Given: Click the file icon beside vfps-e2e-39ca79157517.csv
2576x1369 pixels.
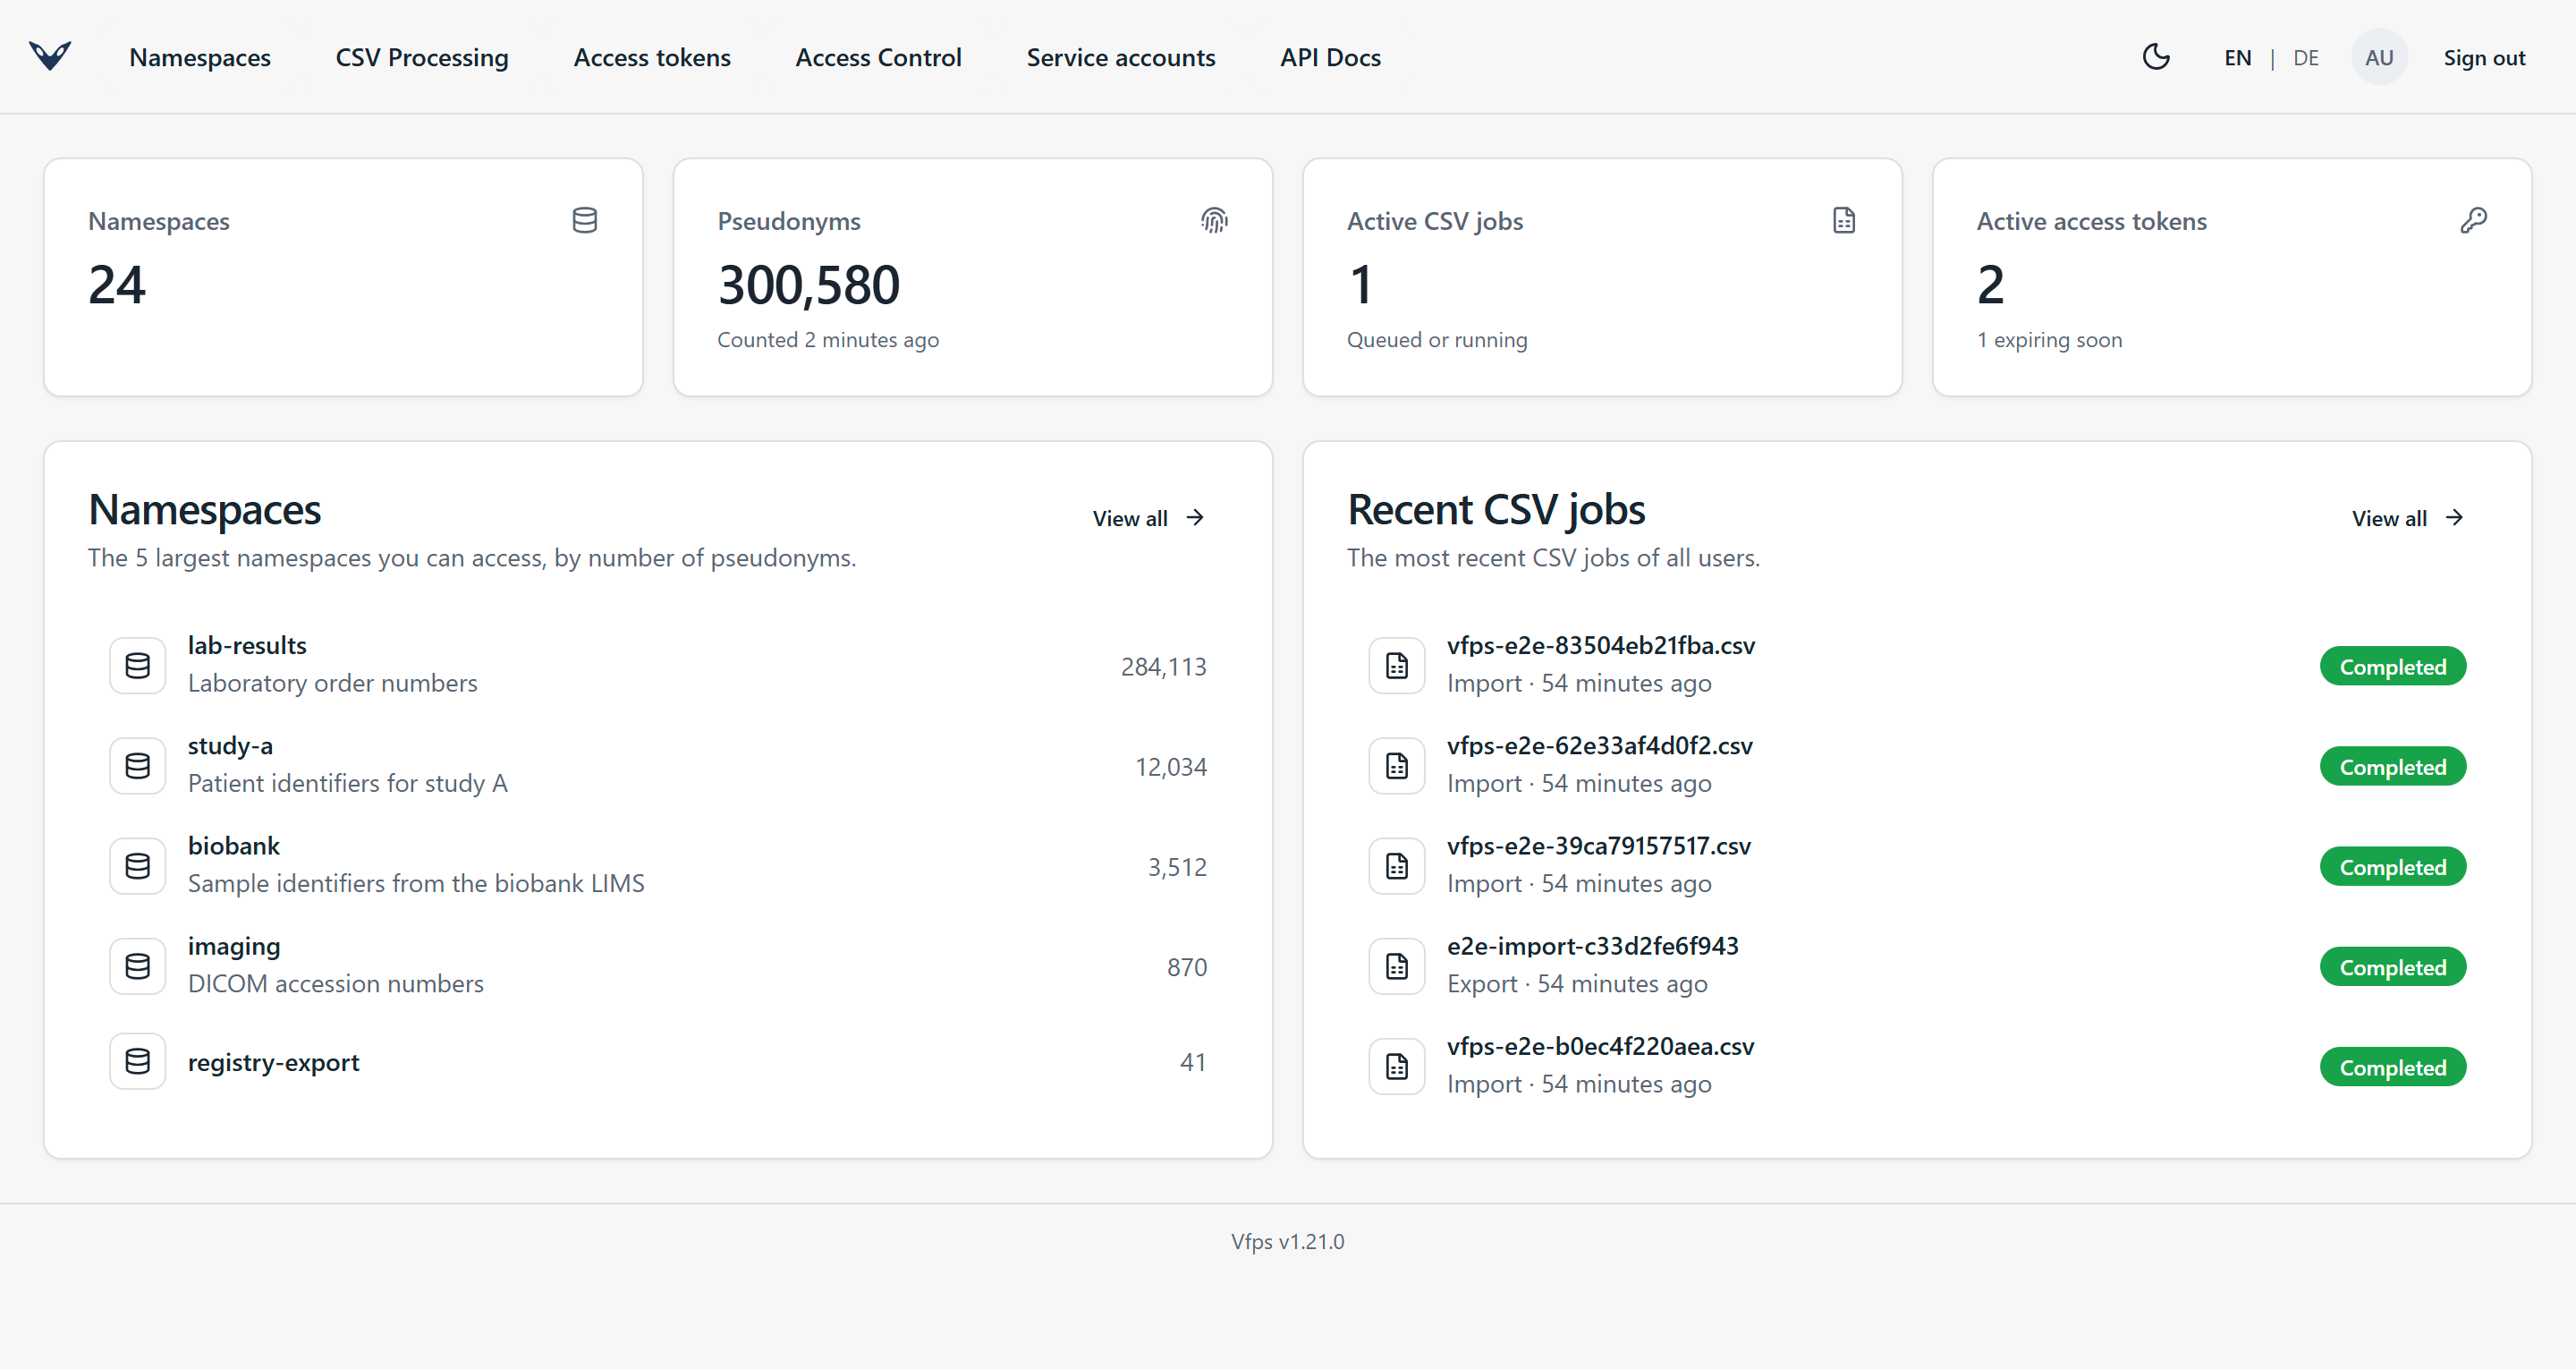Looking at the screenshot, I should pos(1397,865).
